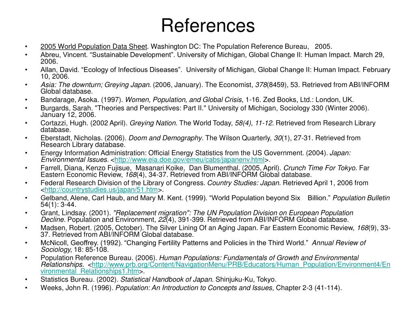This screenshot has height=312, width=416.
Task: Click The World Today journal name
Action: (x=206, y=123)
